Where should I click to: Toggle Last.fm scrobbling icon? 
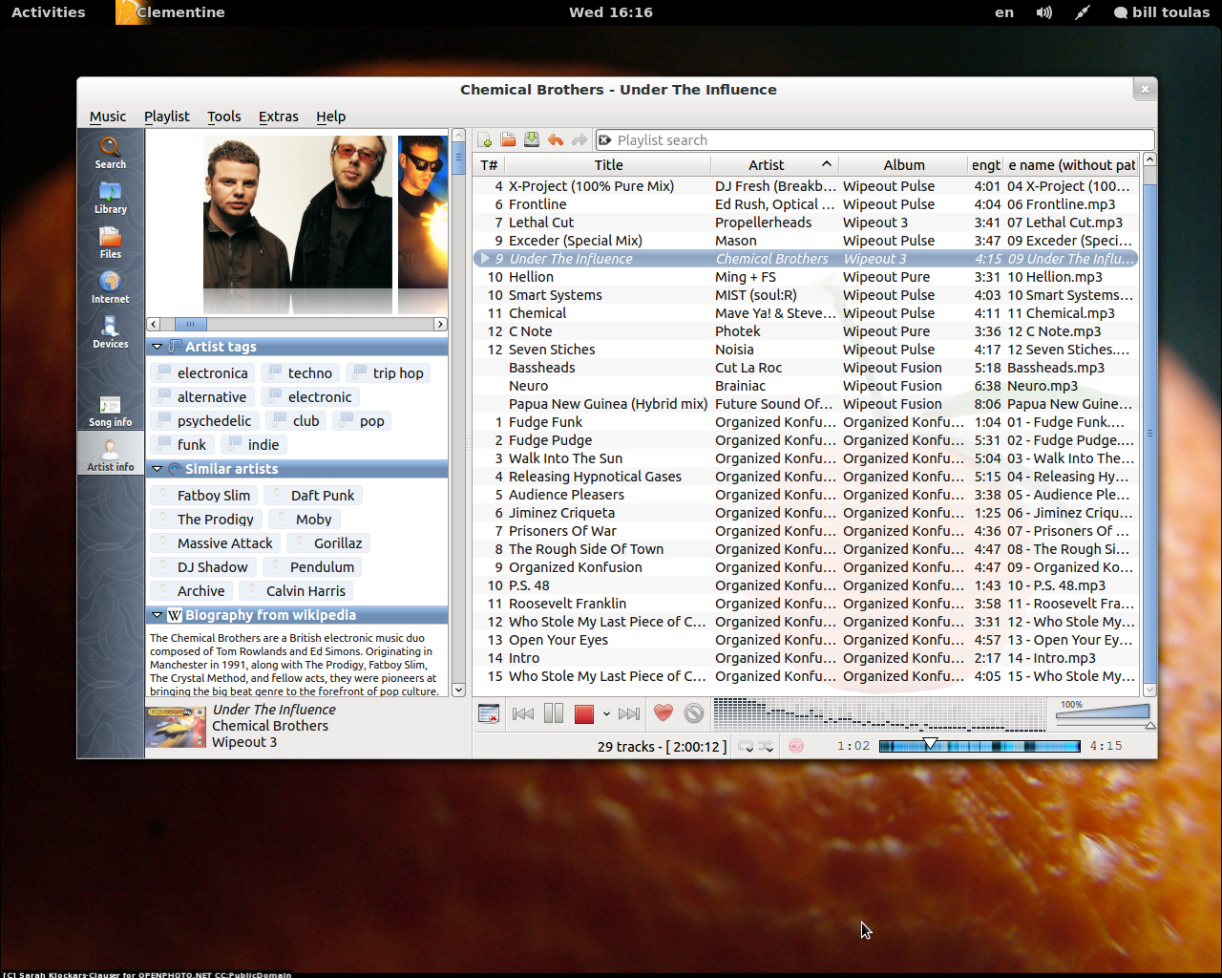click(796, 746)
